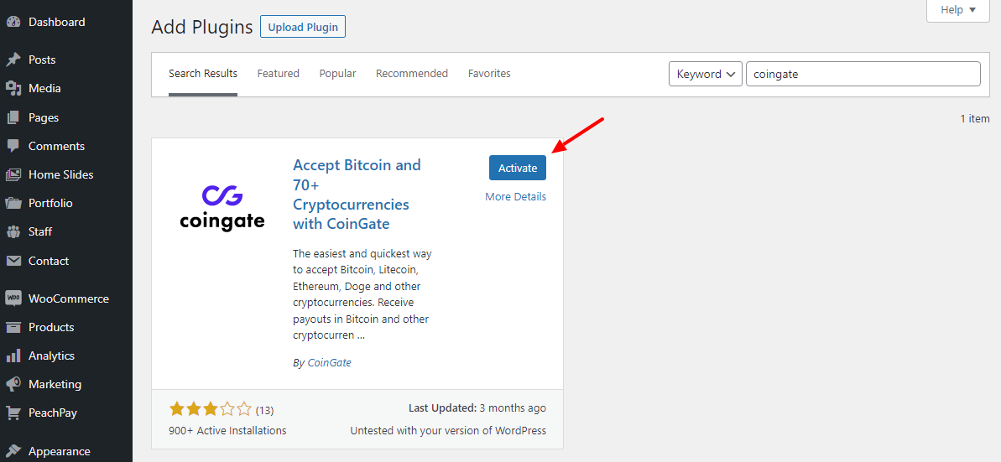The height and width of the screenshot is (462, 1001).
Task: Click the Appearance paintbrush icon
Action: pyautogui.click(x=13, y=451)
